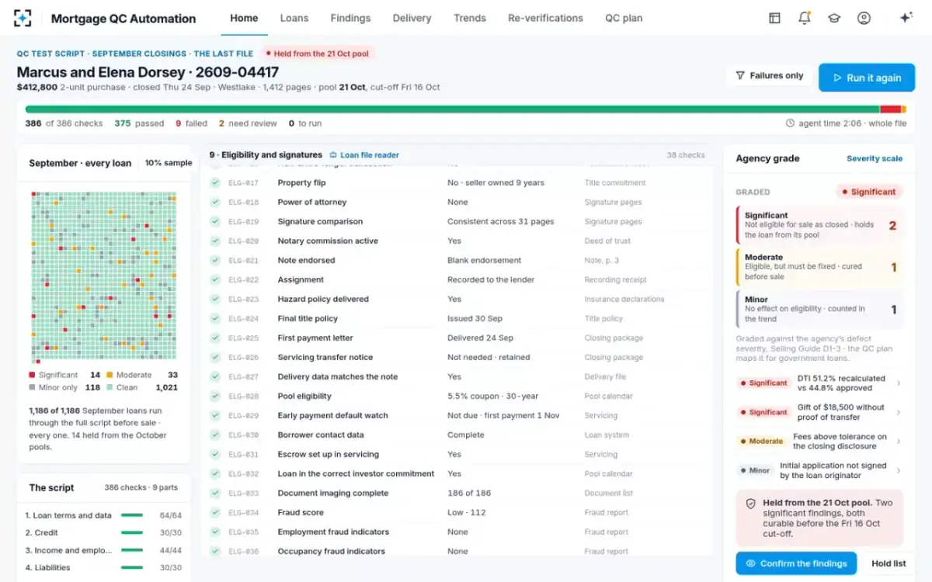The image size is (932, 582).
Task: Open script part 3. Income and employment
Action: pos(103,551)
